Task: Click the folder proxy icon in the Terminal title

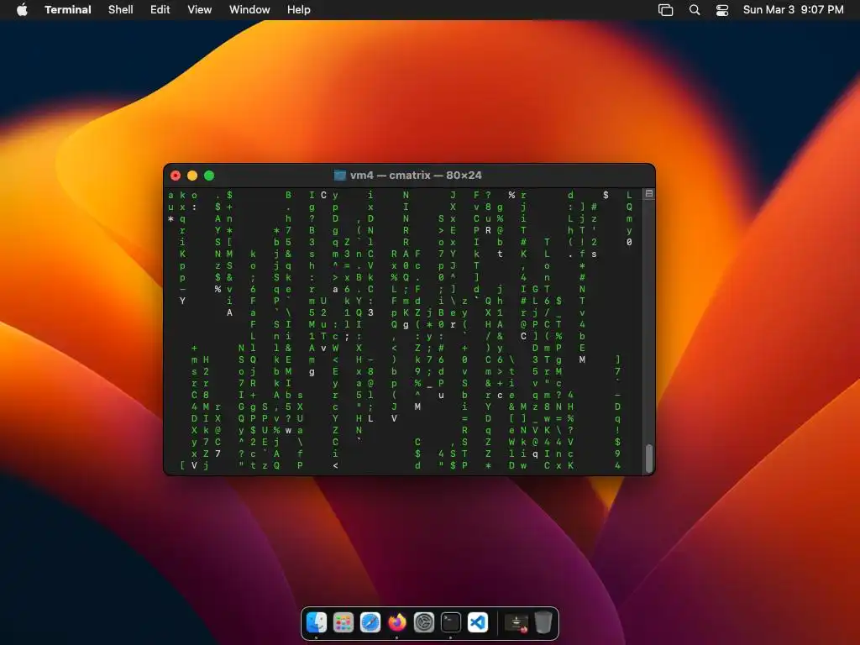Action: (340, 175)
